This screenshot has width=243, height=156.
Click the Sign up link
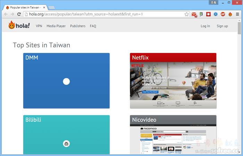222,26
